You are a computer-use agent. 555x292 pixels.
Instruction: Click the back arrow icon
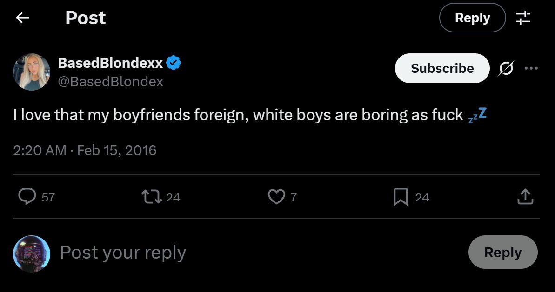(x=22, y=18)
